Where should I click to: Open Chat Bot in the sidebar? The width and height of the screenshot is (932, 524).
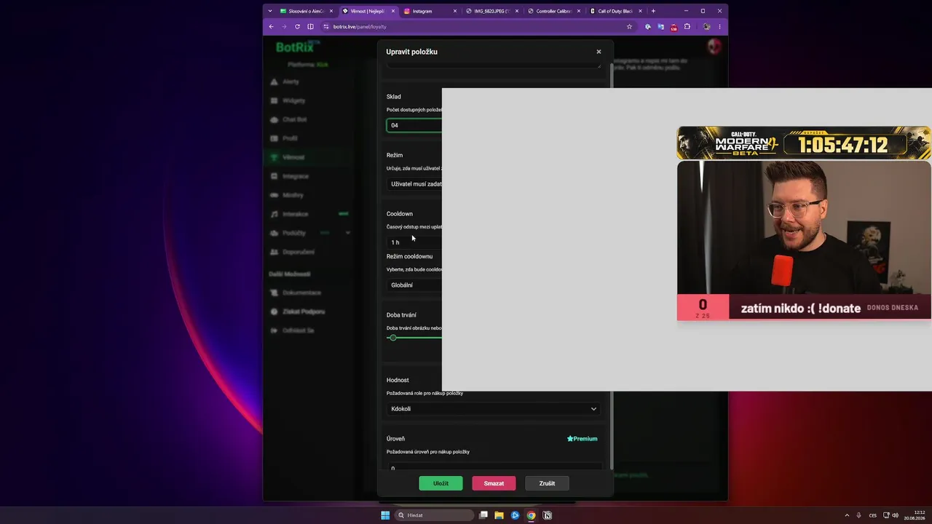point(294,119)
